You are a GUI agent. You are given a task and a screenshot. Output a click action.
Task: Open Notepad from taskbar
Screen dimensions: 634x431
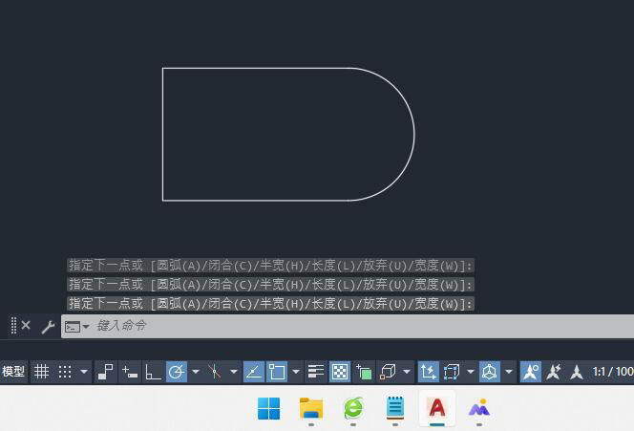(x=395, y=408)
